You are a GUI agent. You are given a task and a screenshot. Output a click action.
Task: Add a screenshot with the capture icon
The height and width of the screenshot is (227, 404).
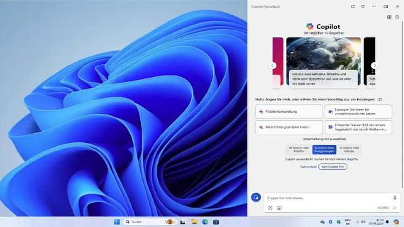click(270, 208)
